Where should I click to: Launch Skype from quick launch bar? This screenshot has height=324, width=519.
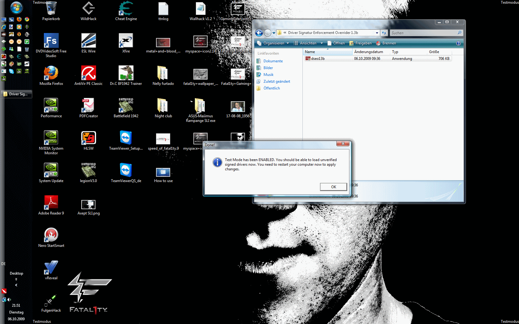click(11, 71)
